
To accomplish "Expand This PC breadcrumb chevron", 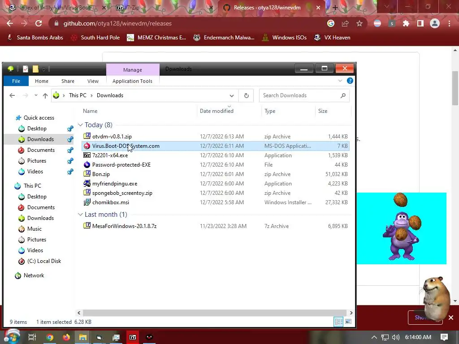I will 91,95.
